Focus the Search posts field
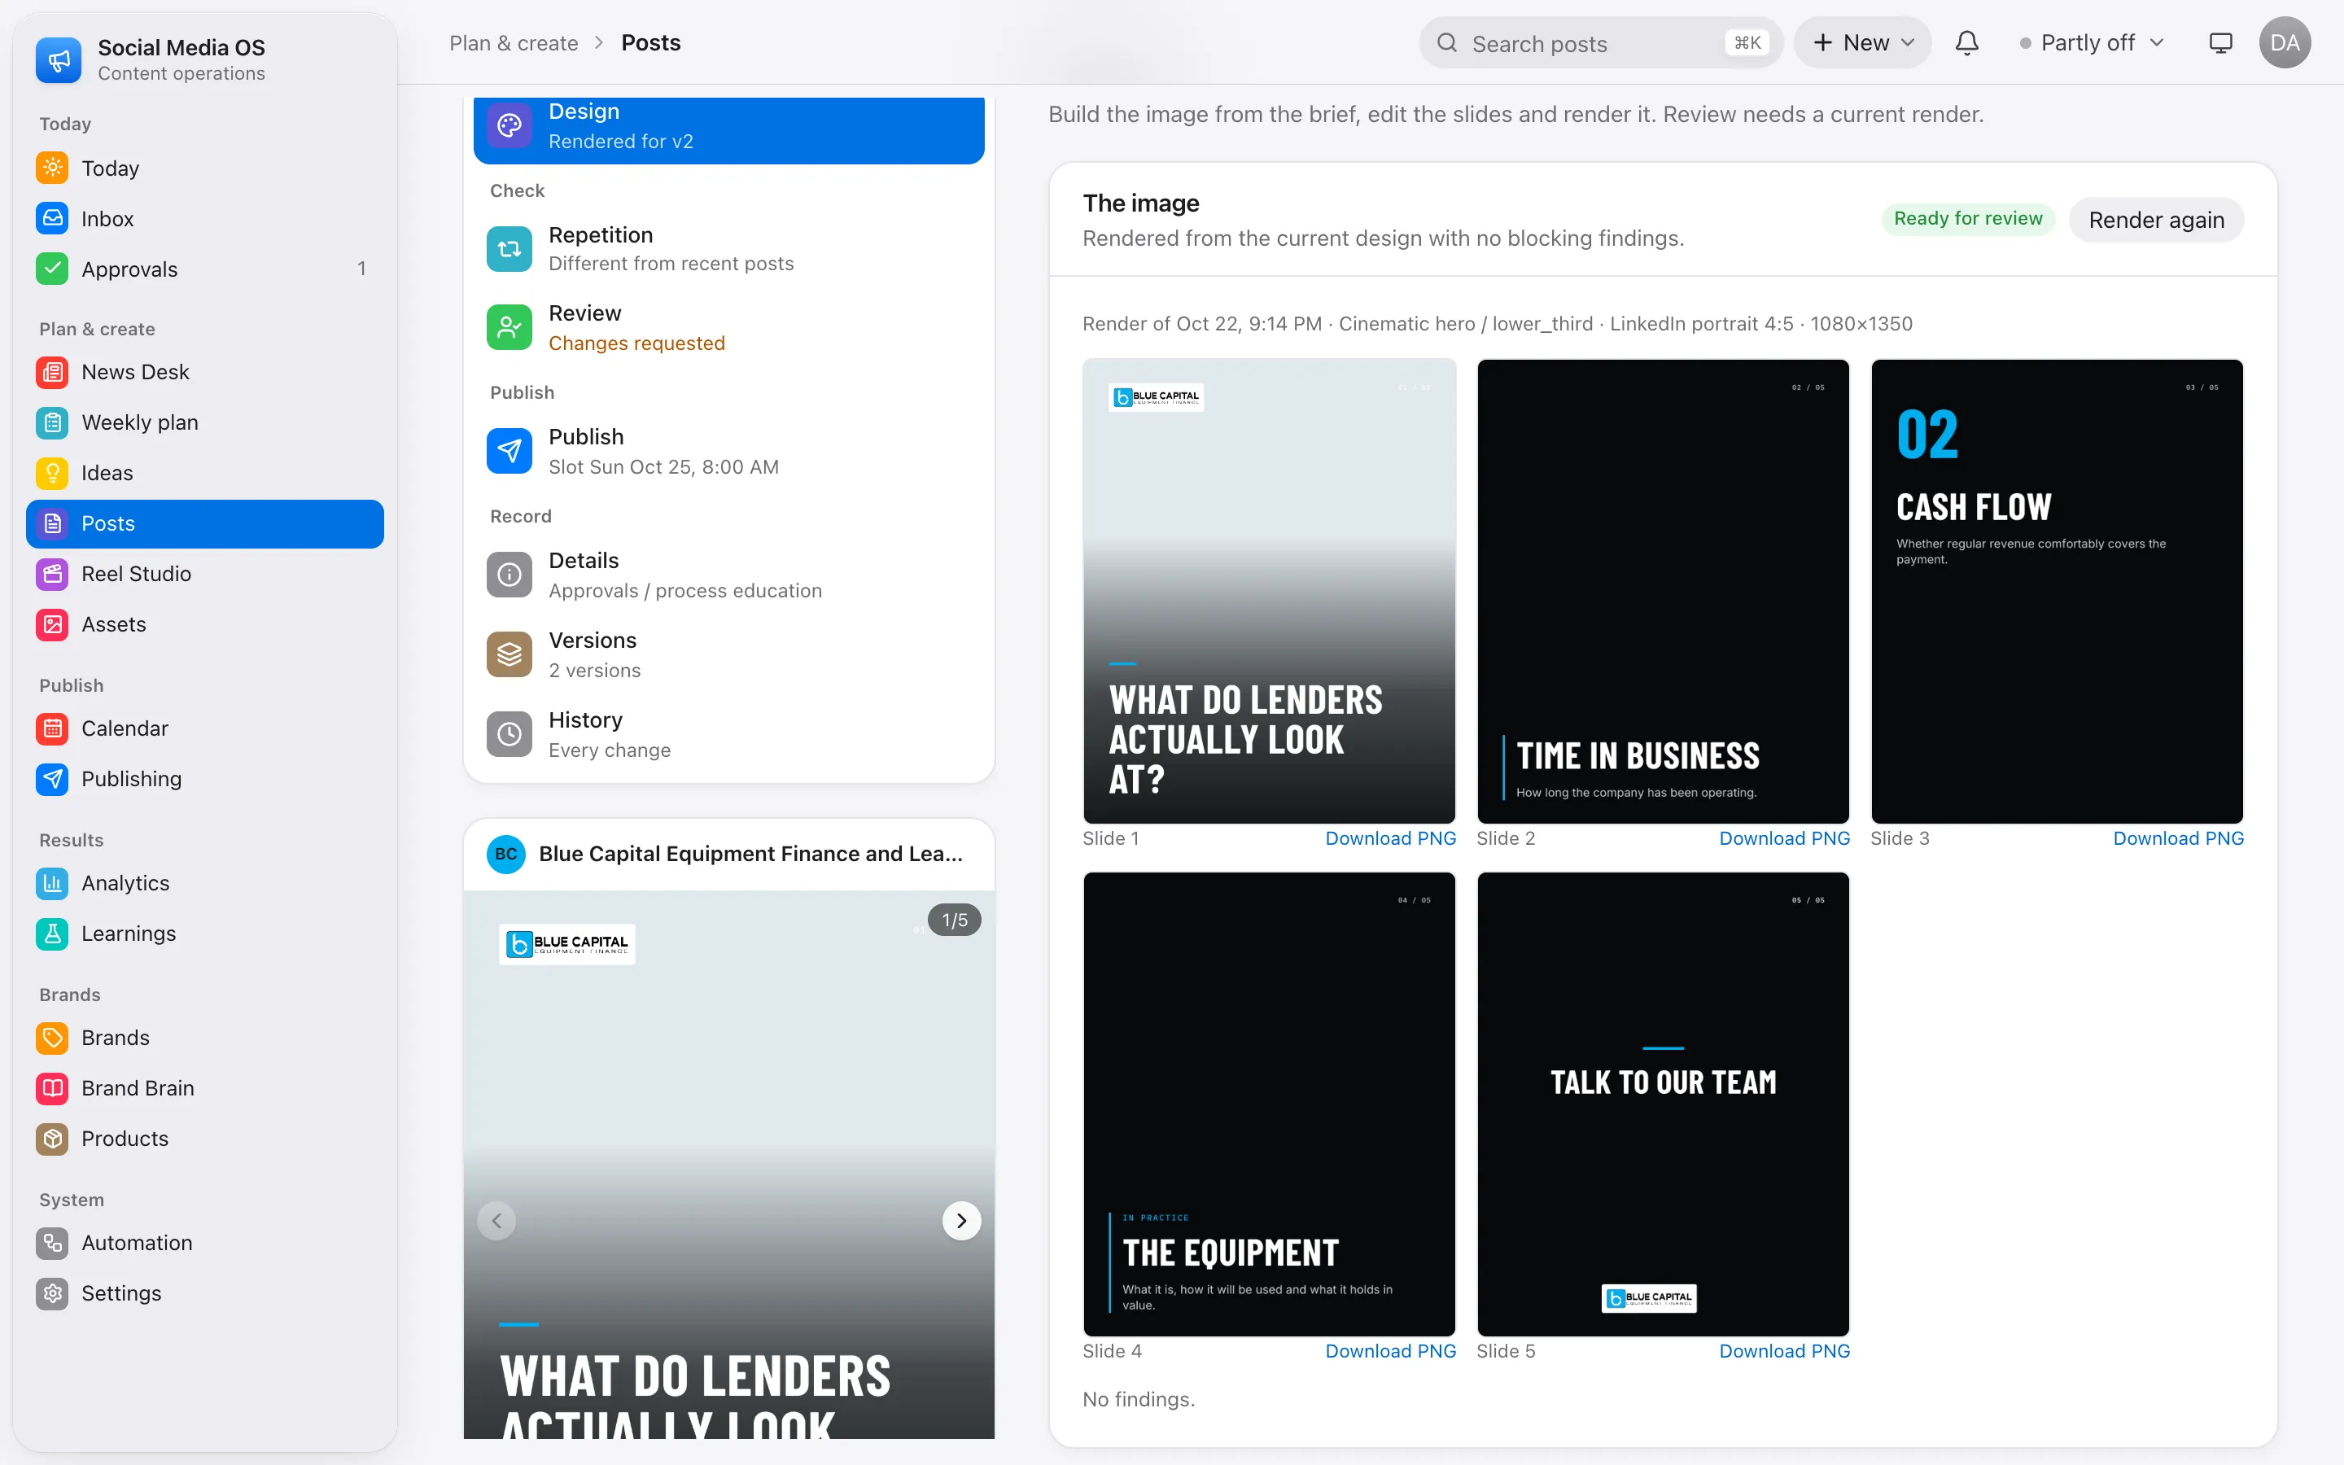 (x=1600, y=42)
